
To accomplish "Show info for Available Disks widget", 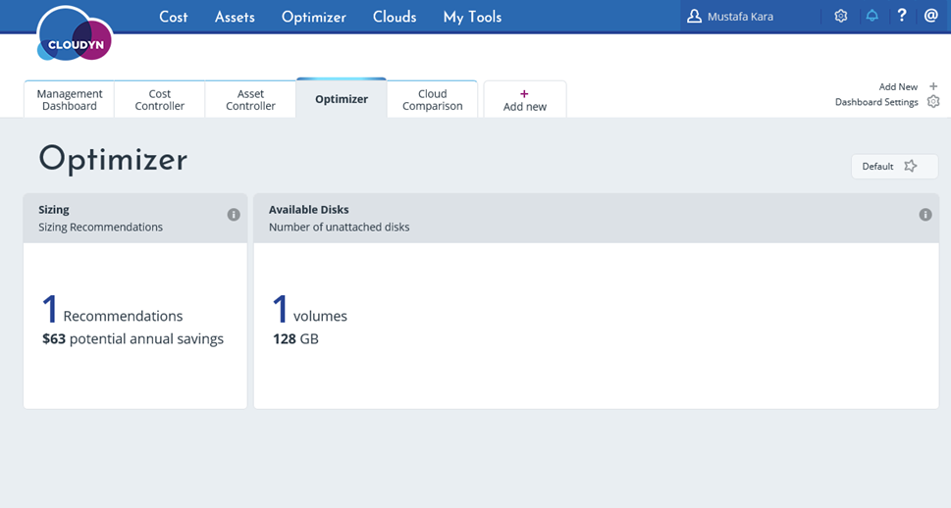I will 925,215.
